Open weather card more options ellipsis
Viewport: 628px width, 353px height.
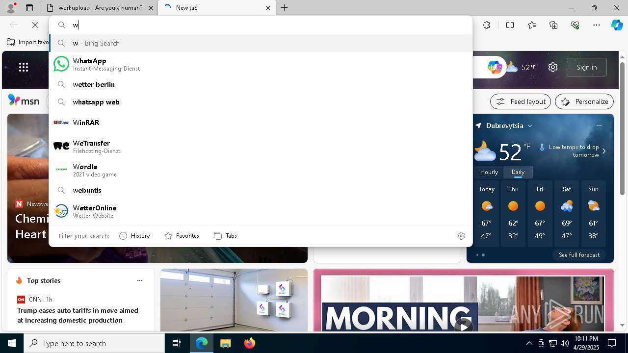[599, 126]
